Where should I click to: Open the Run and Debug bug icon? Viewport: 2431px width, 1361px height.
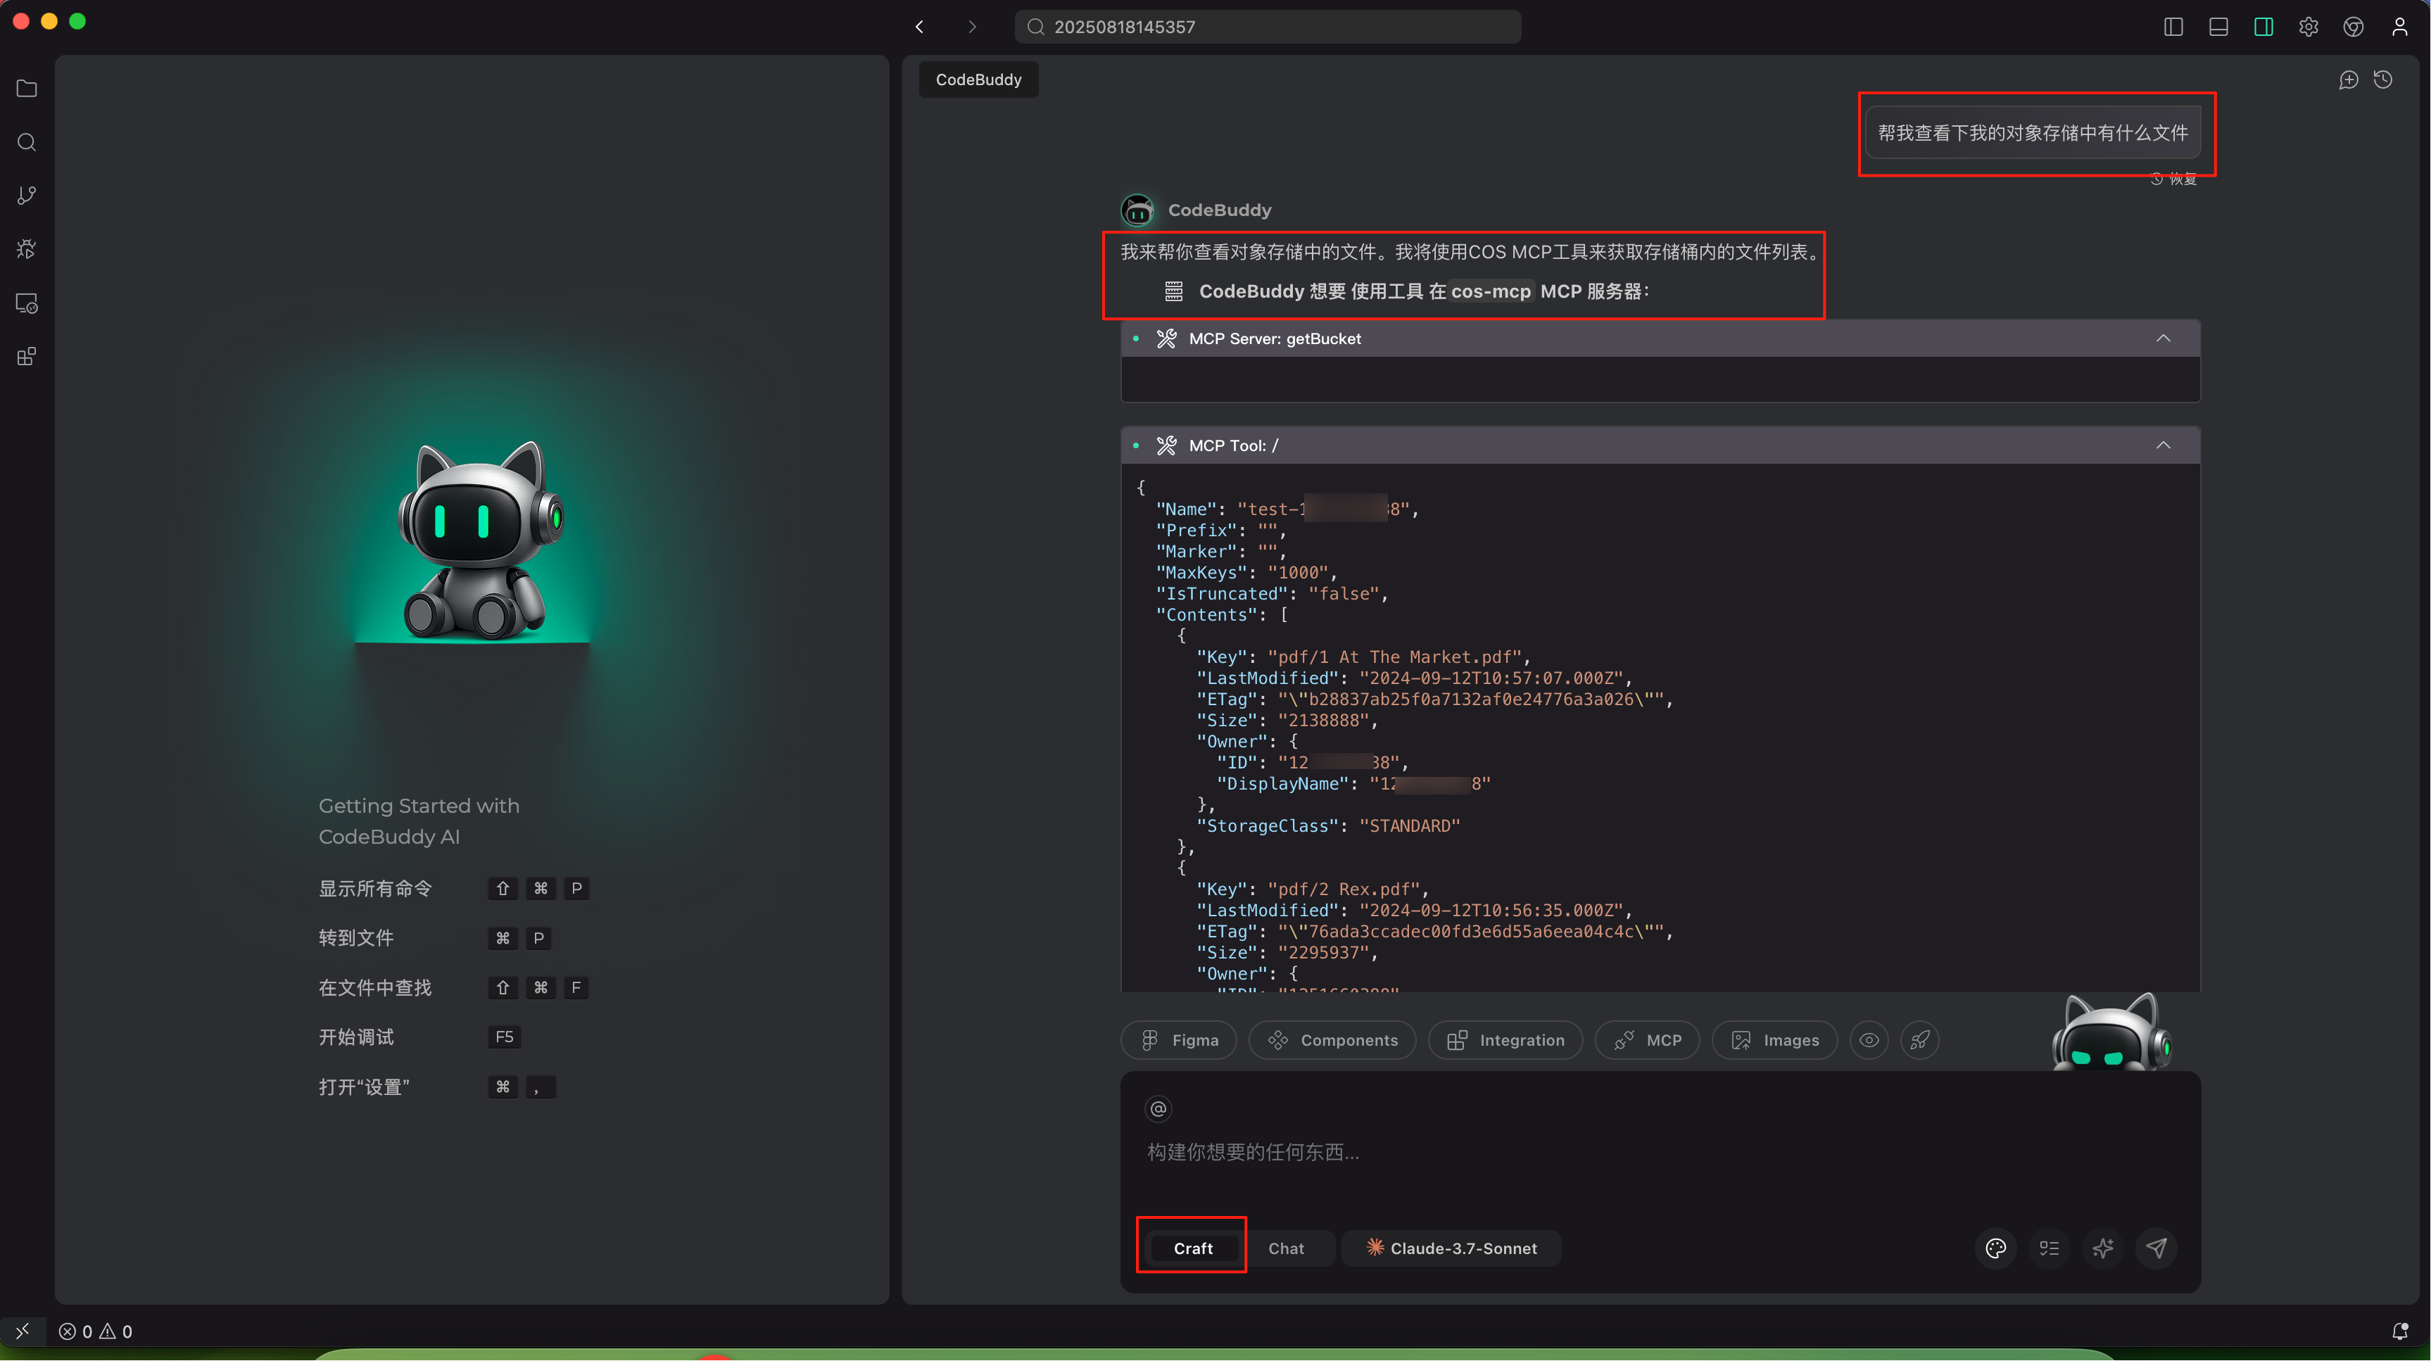click(27, 249)
